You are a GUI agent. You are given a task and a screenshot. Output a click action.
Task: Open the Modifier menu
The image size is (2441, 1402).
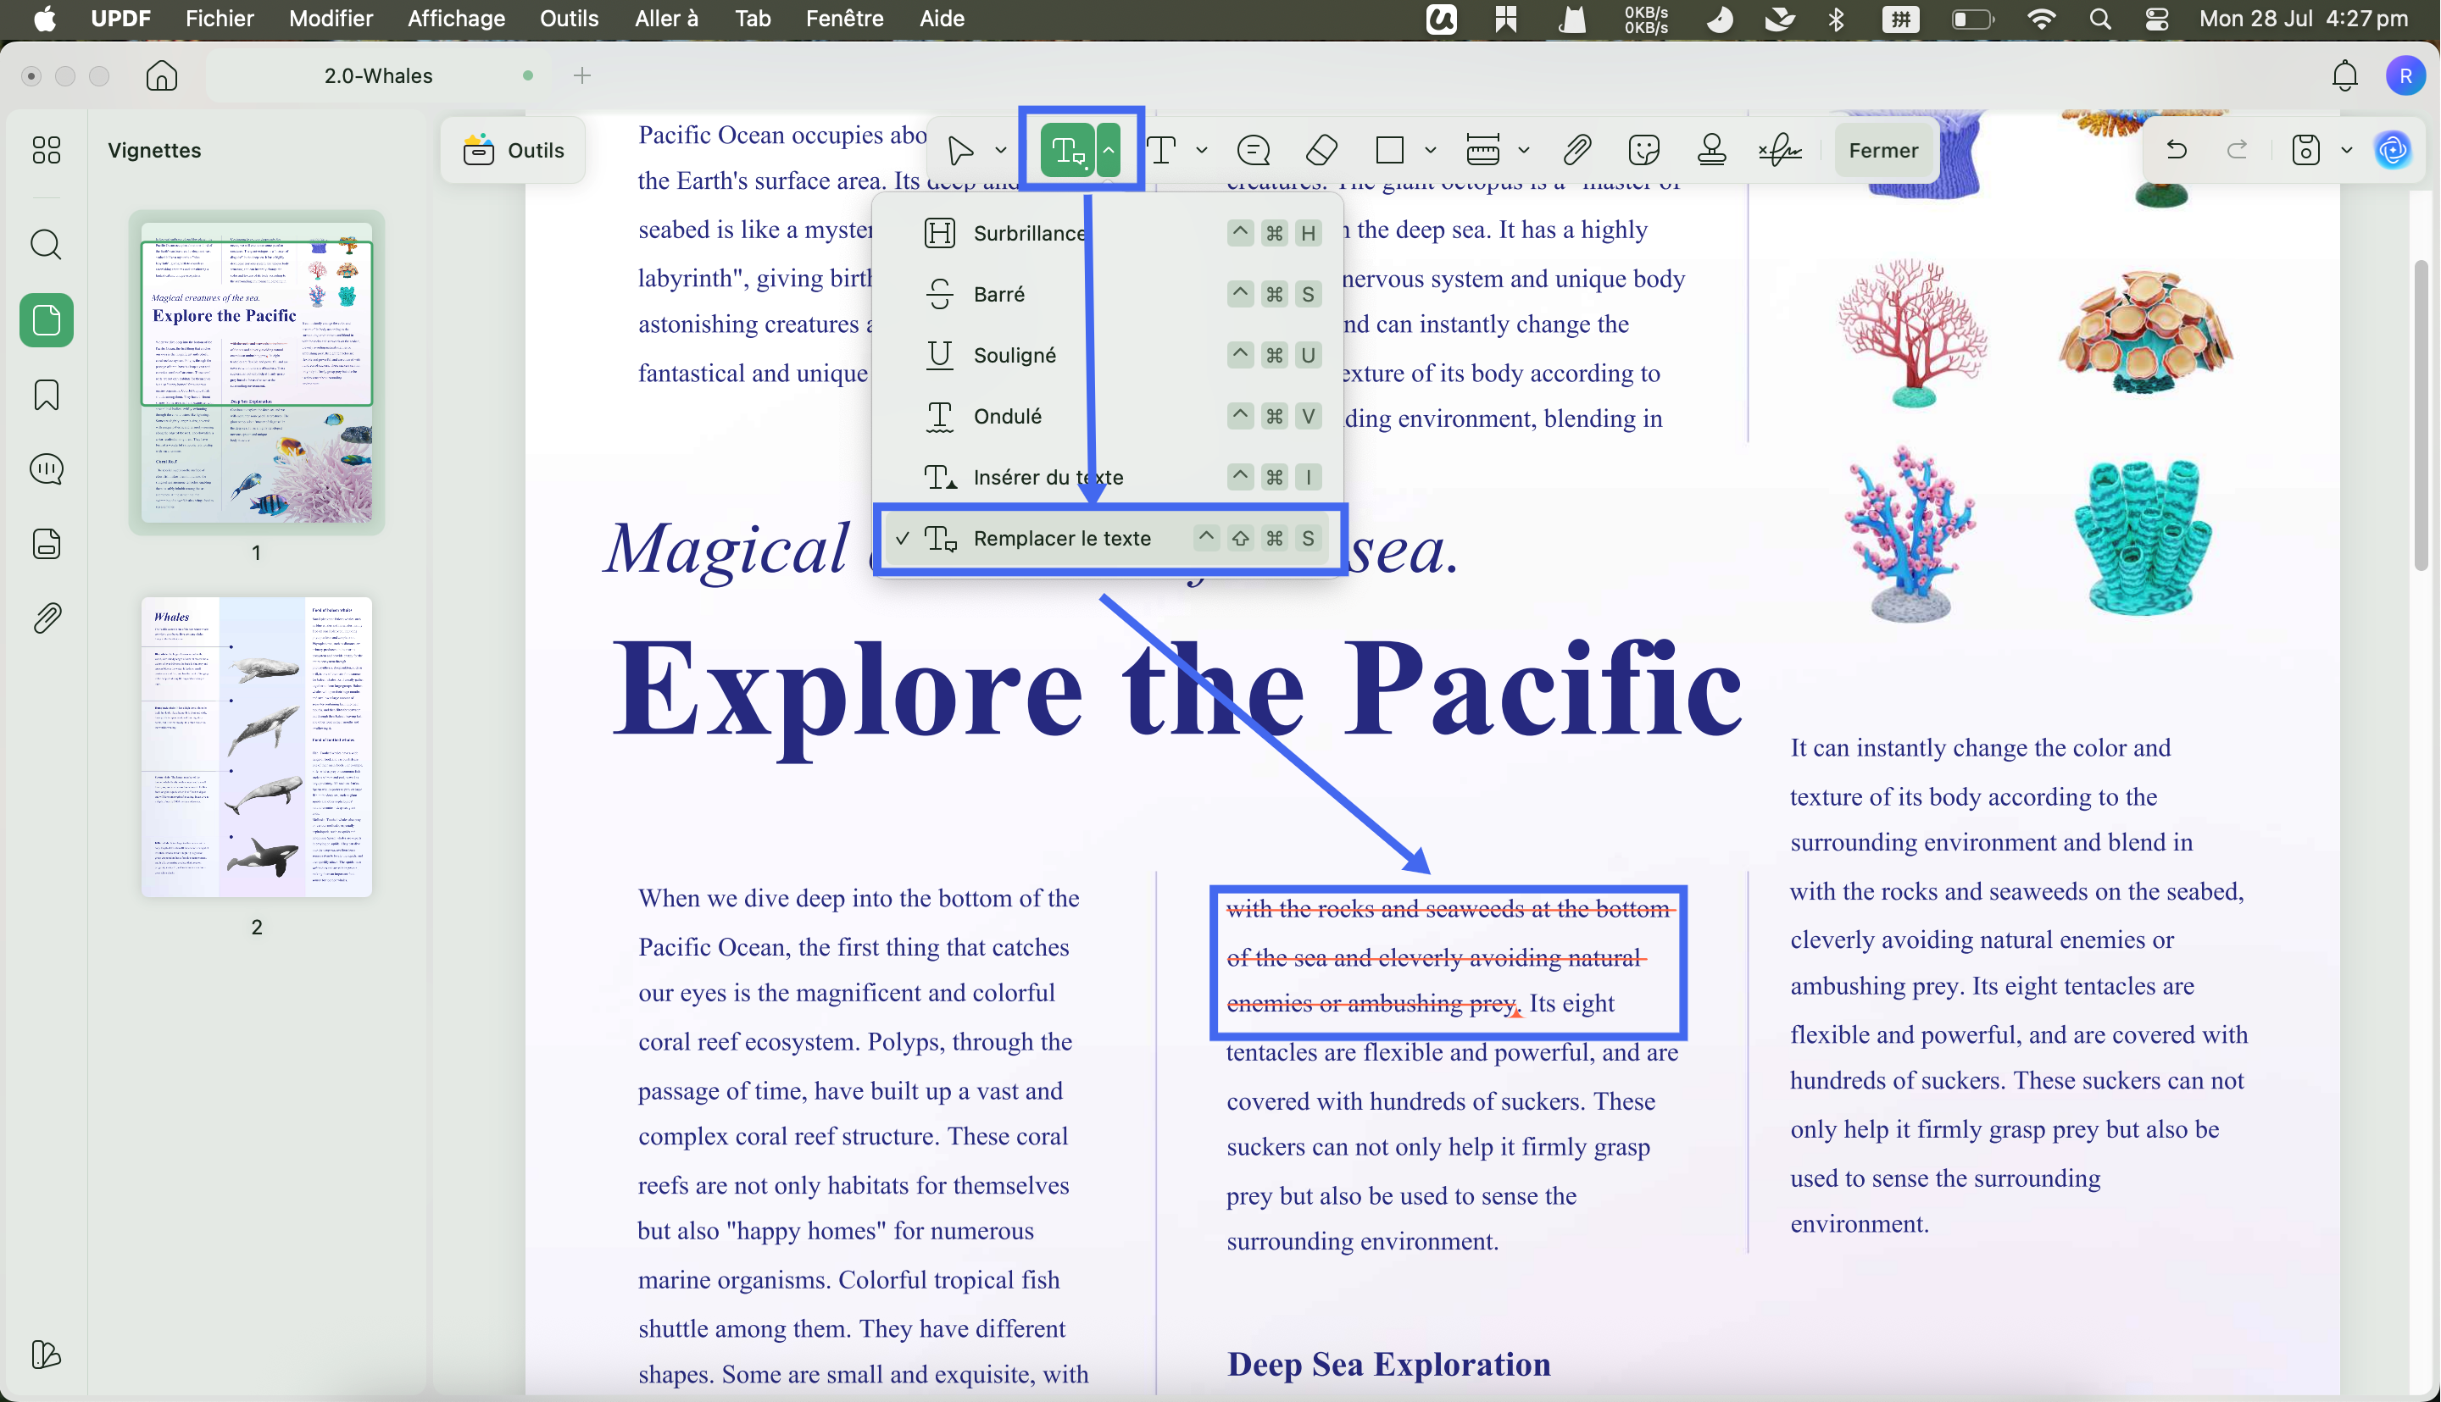[x=331, y=19]
